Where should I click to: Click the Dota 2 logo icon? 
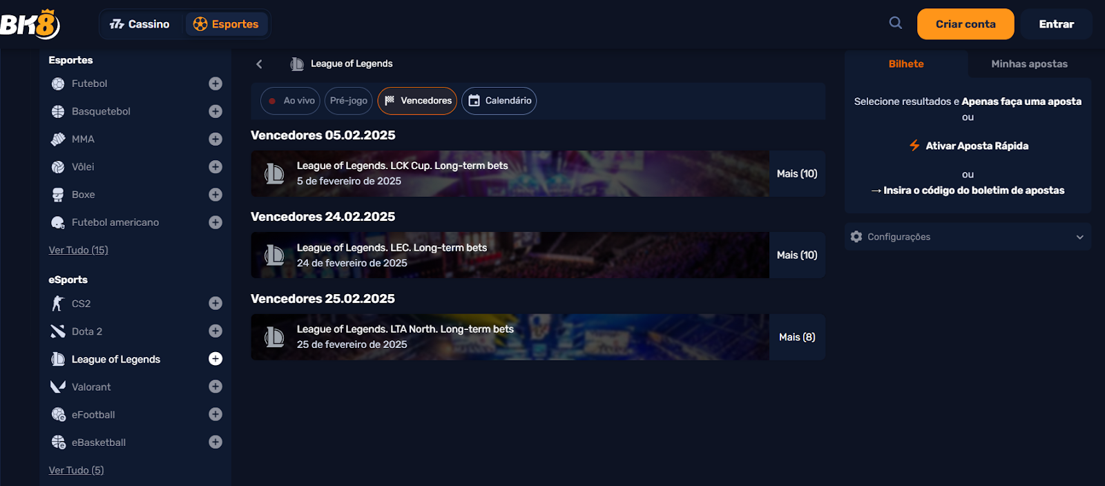(x=58, y=331)
